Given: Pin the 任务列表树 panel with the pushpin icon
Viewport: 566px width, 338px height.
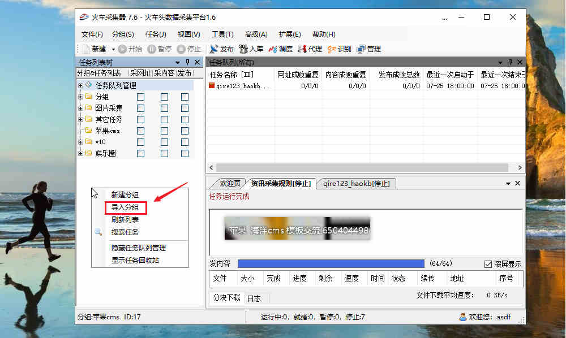Looking at the screenshot, I should point(189,62).
